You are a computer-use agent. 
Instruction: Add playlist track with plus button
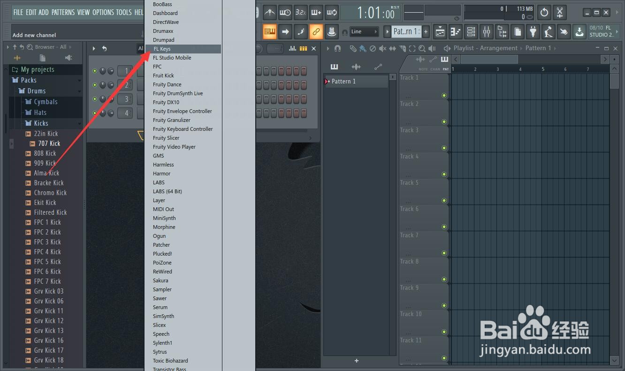click(x=357, y=361)
